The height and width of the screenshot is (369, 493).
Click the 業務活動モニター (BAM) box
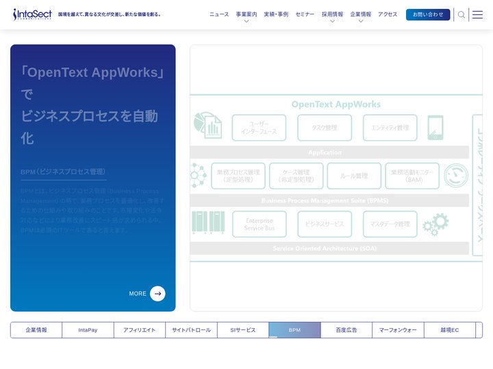click(x=412, y=176)
